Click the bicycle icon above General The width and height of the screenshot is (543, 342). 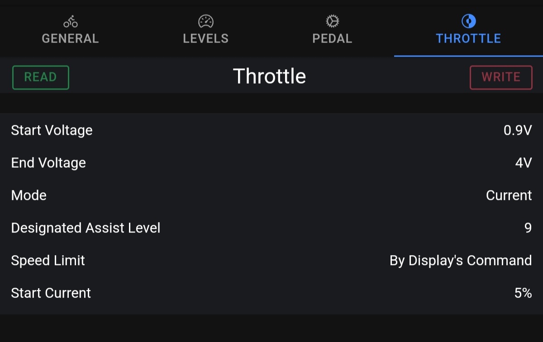[x=70, y=21]
